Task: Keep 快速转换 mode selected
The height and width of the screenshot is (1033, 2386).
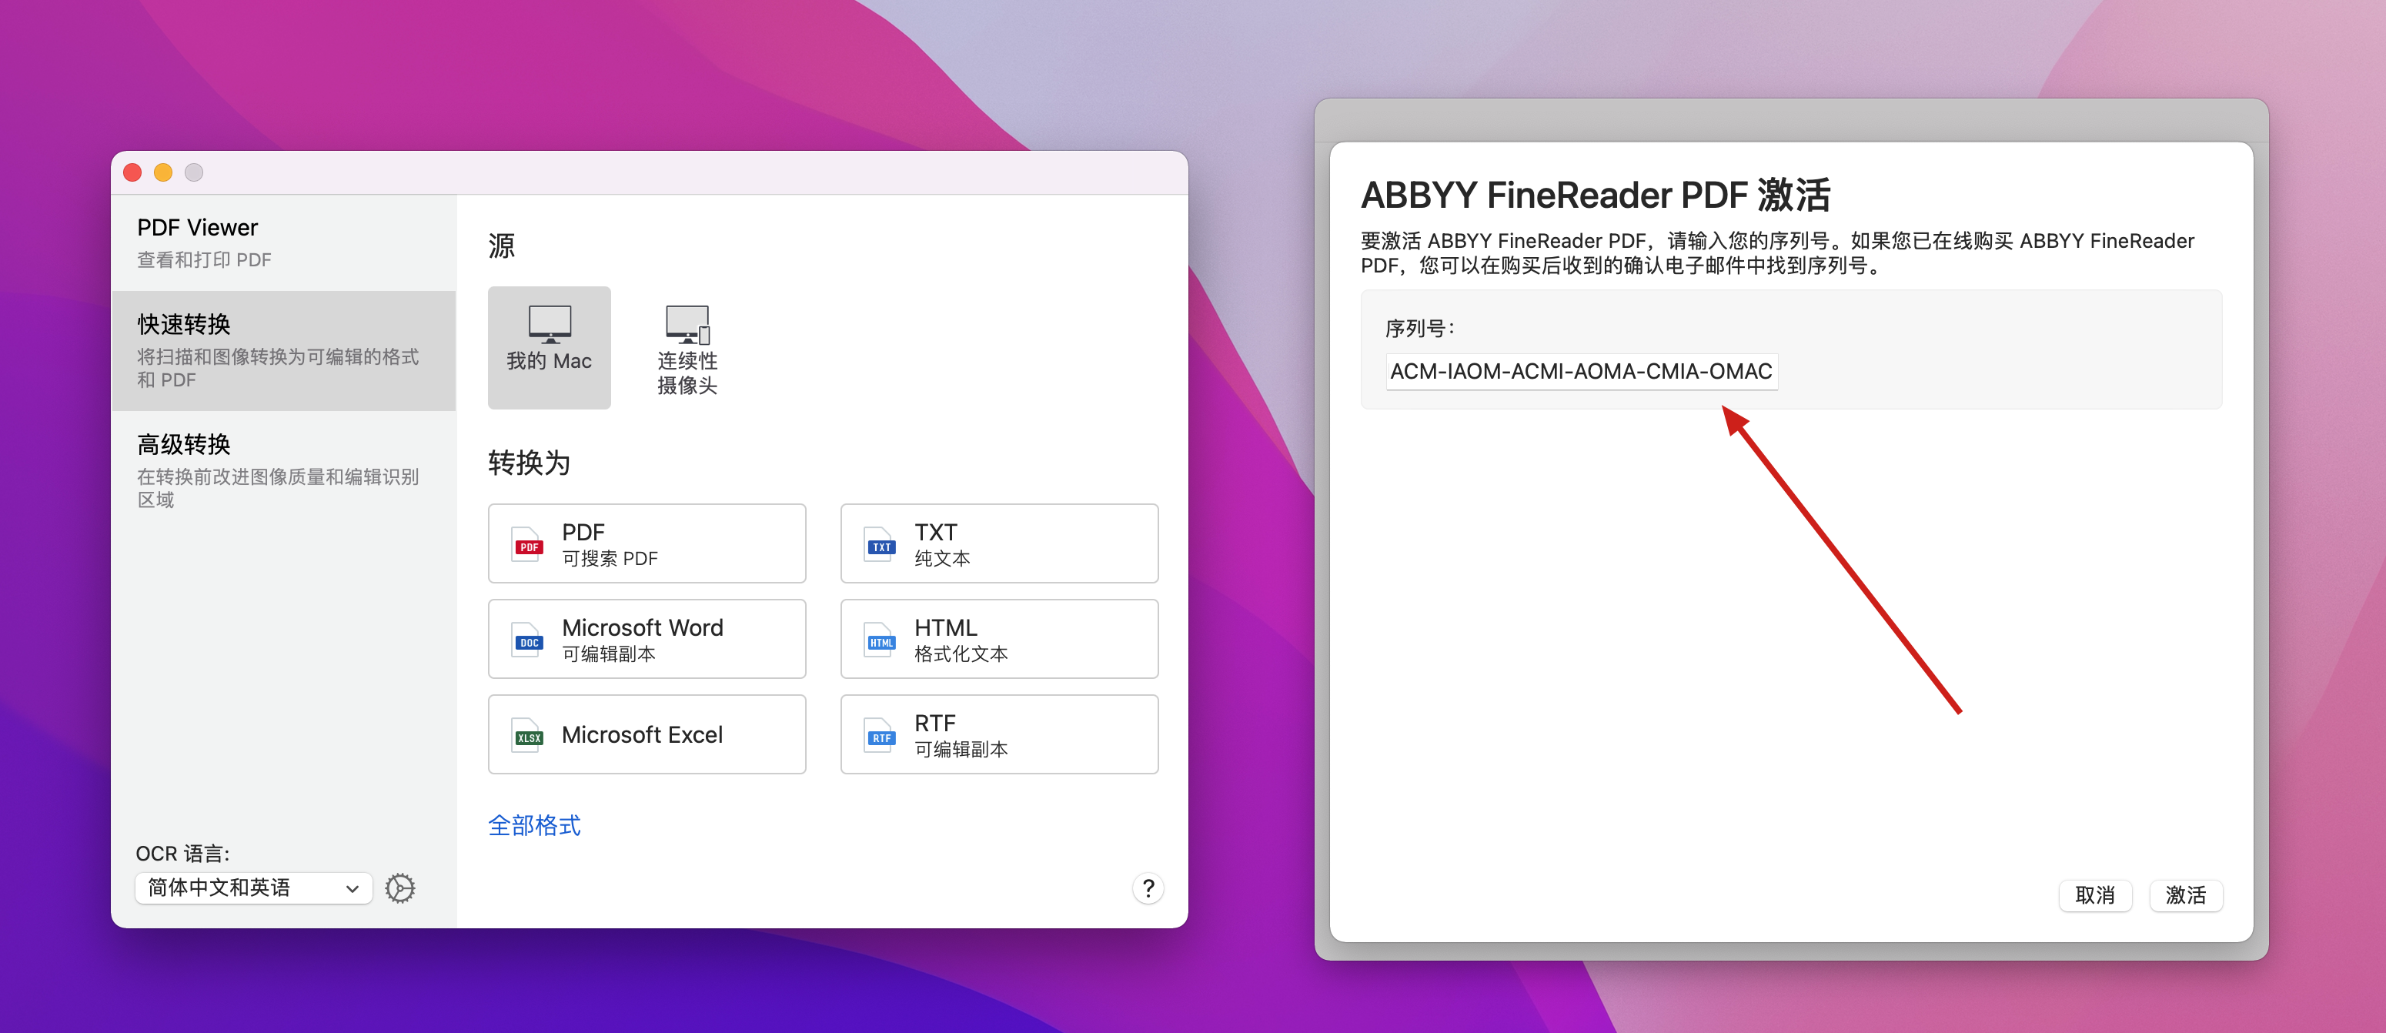Action: 283,350
